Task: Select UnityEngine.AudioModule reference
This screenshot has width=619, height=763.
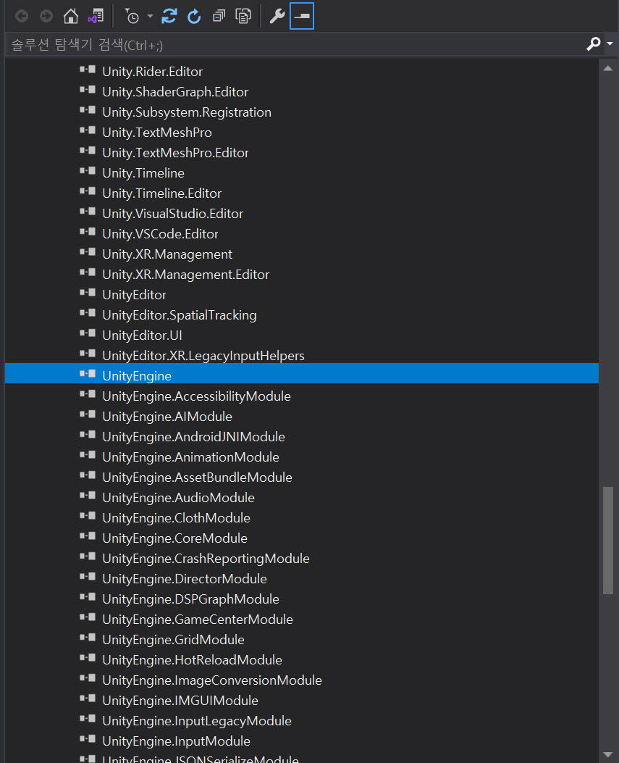Action: point(178,498)
